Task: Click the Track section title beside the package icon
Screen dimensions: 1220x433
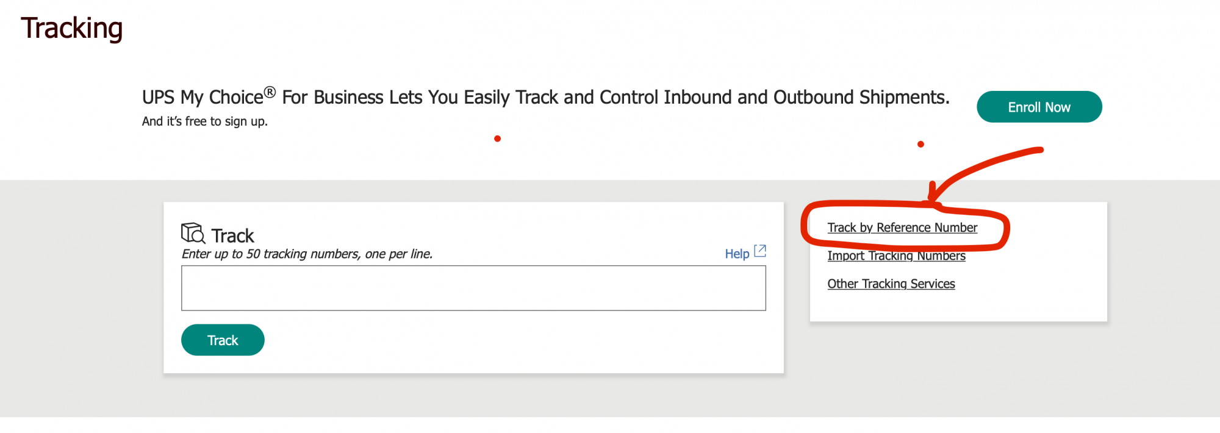Action: pos(232,235)
